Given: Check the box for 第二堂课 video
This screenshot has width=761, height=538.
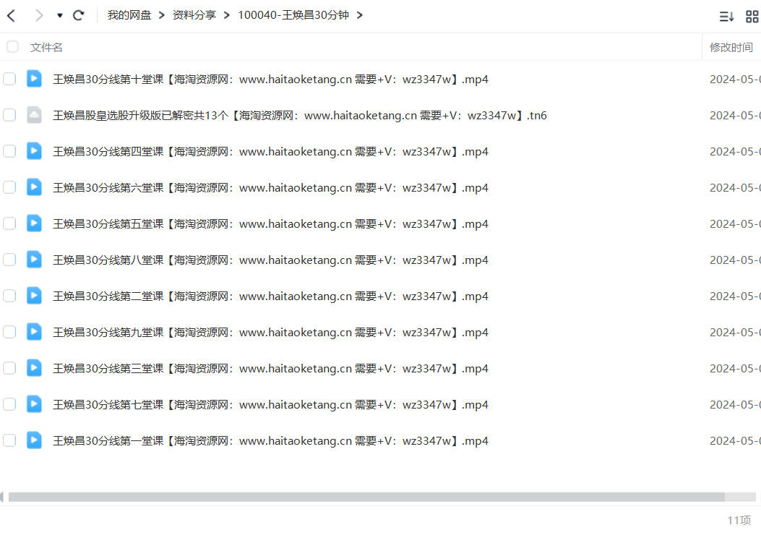Looking at the screenshot, I should point(9,296).
